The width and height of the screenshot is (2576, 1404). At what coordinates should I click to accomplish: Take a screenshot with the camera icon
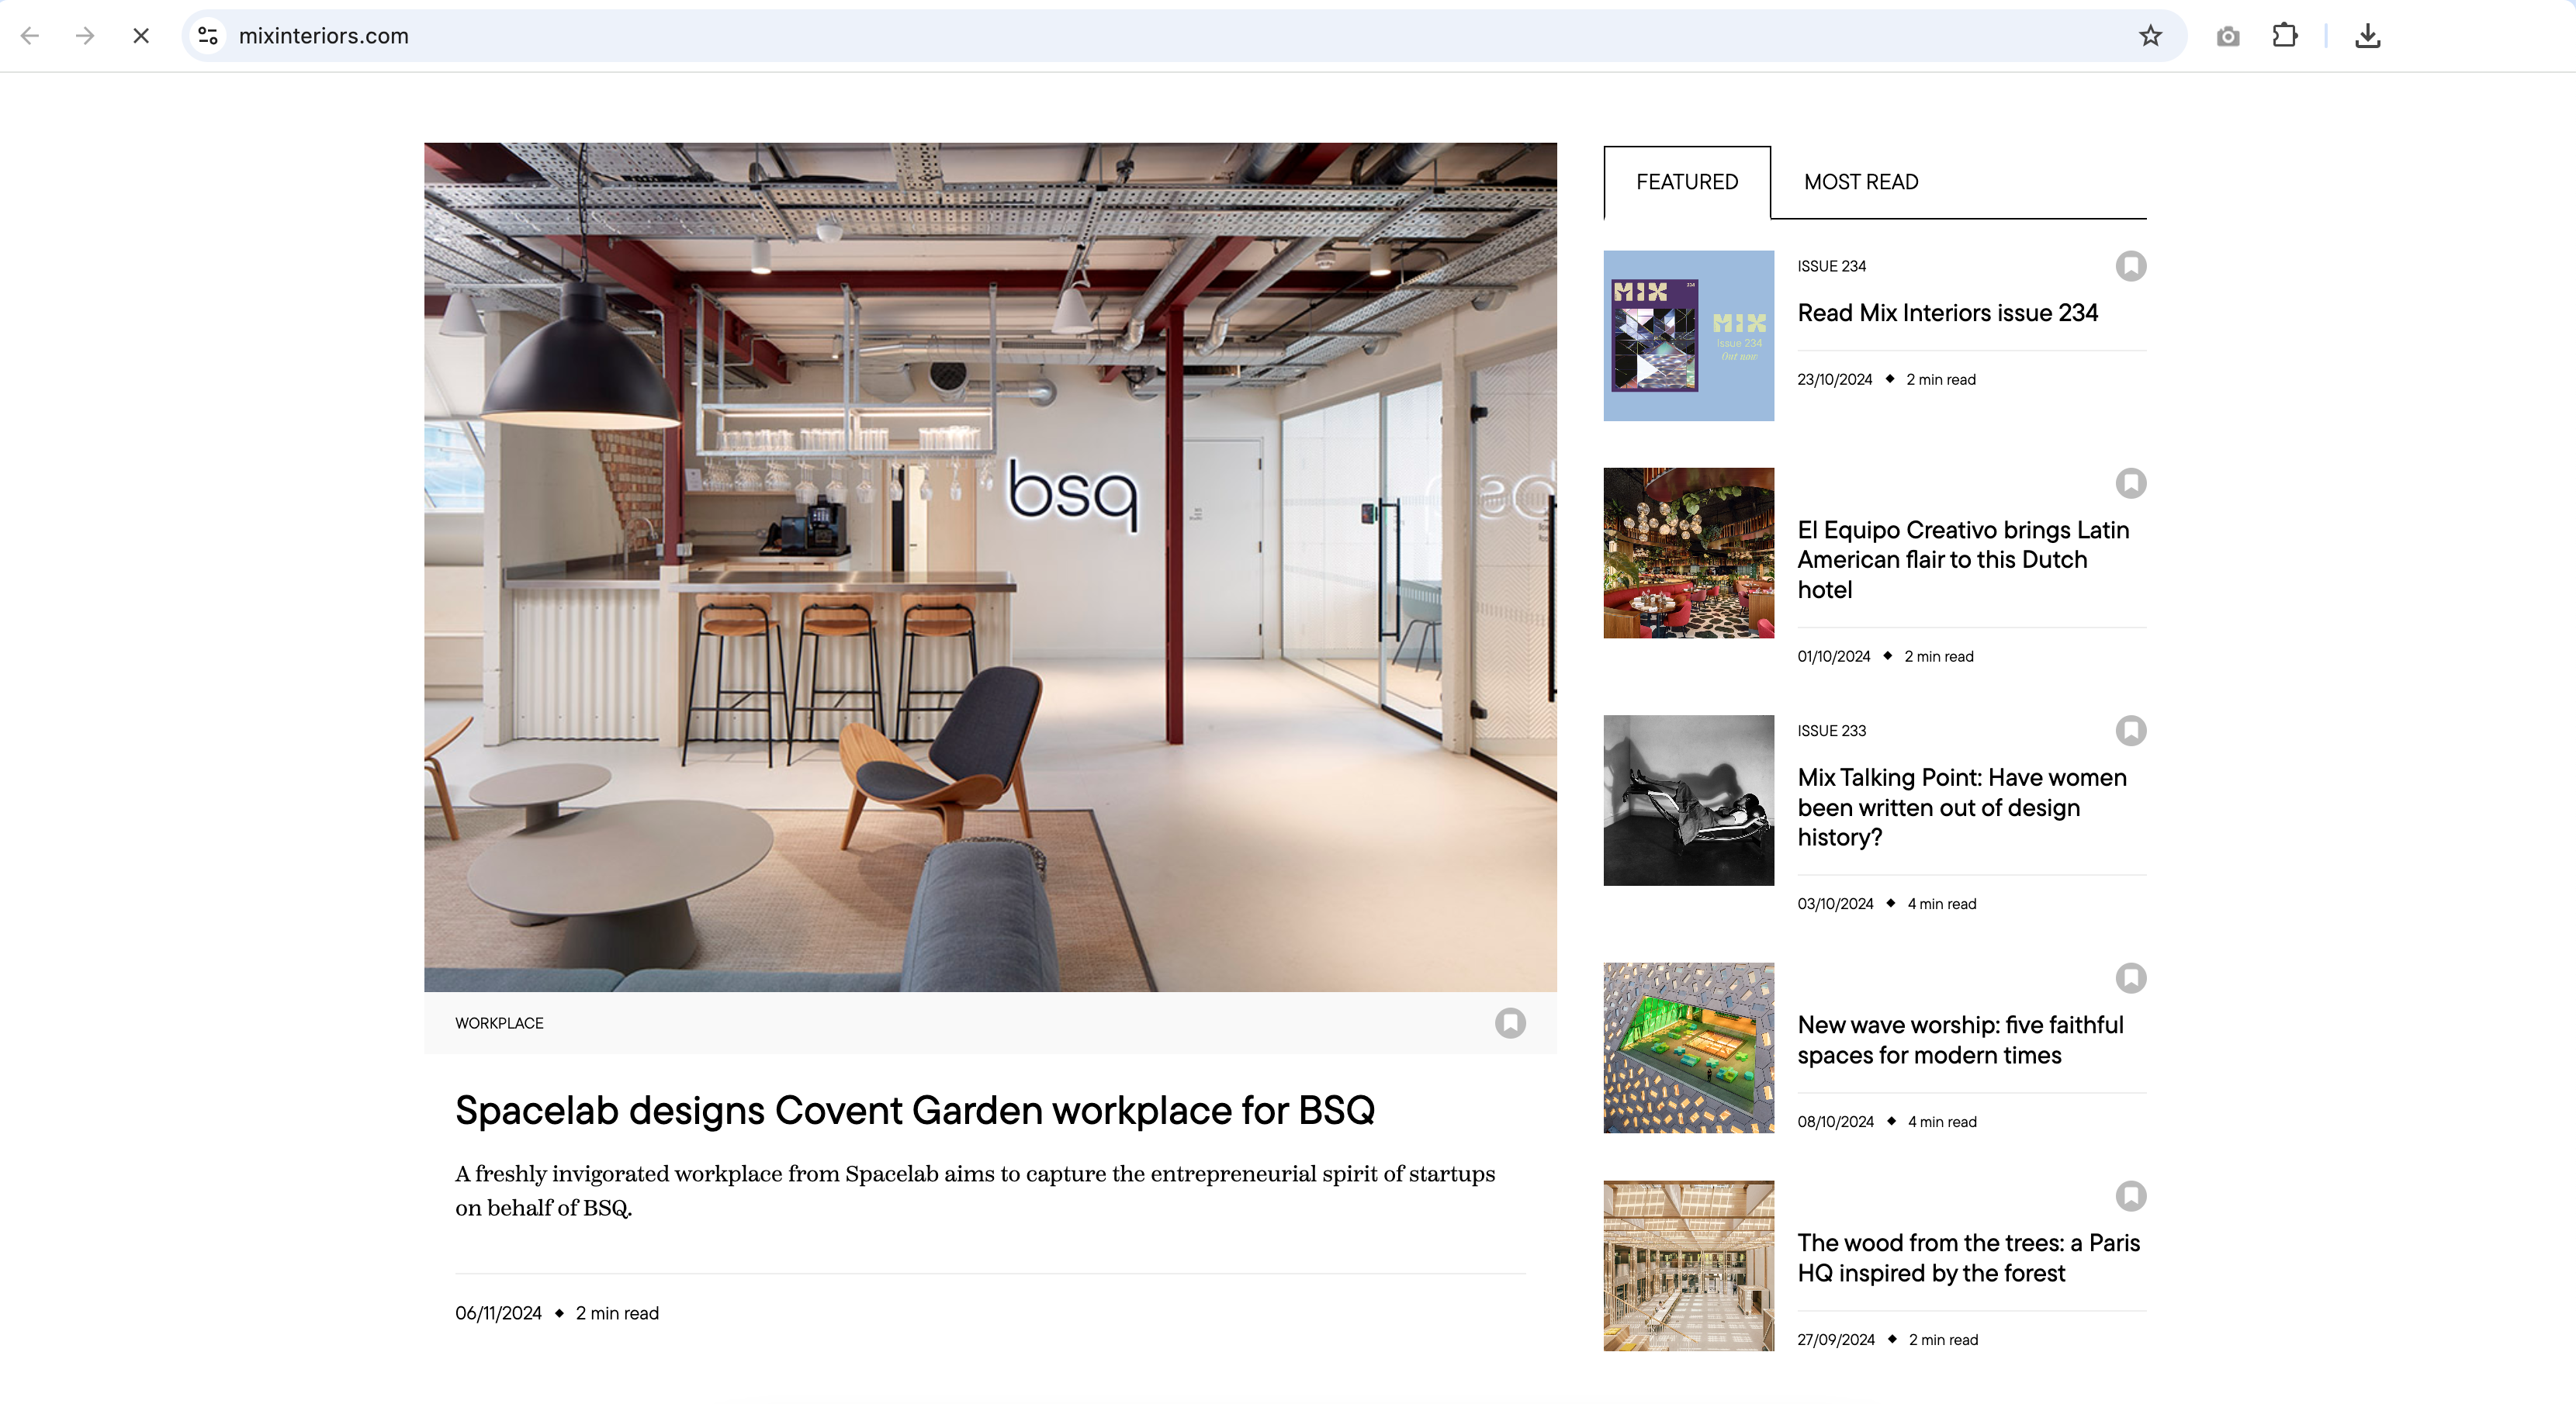2228,35
